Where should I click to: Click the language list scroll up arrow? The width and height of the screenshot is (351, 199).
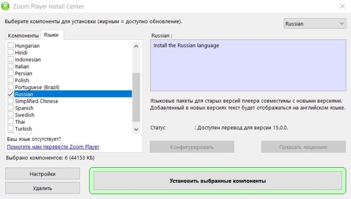click(x=136, y=46)
